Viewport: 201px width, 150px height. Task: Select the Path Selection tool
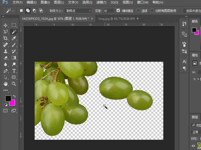click(5, 77)
